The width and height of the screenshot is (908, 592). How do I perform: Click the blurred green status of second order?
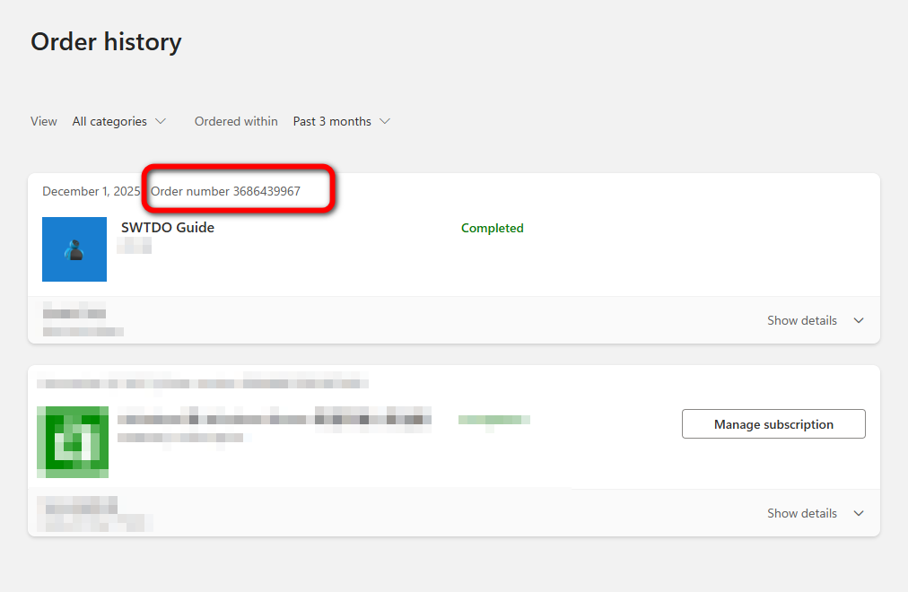click(x=493, y=419)
